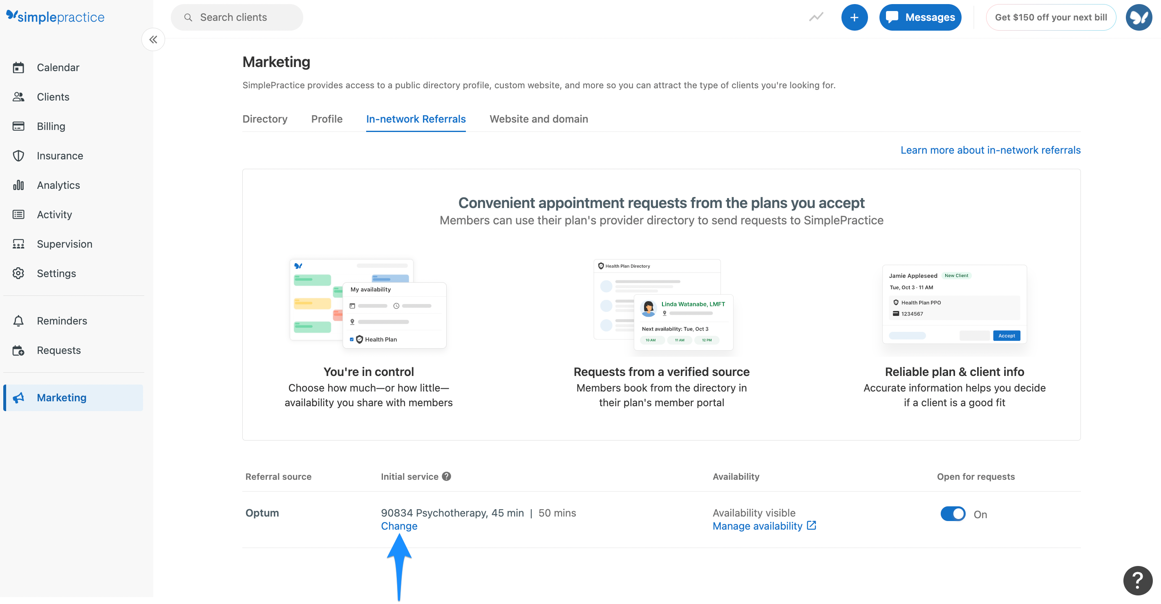Click the SimplePractice logo
Image resolution: width=1161 pixels, height=604 pixels.
[56, 17]
